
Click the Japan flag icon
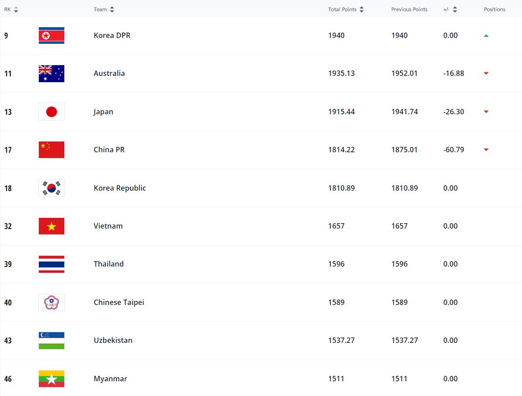[51, 112]
